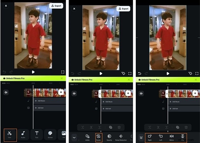200x143 pixels.
Task: Open the Opacity adjustment tool
Action: pyautogui.click(x=109, y=137)
